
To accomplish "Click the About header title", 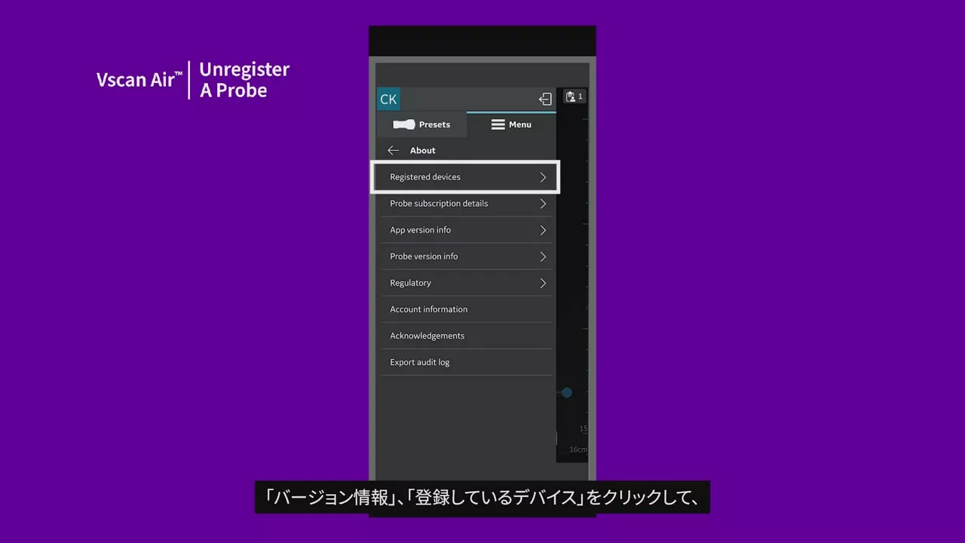I will point(423,151).
